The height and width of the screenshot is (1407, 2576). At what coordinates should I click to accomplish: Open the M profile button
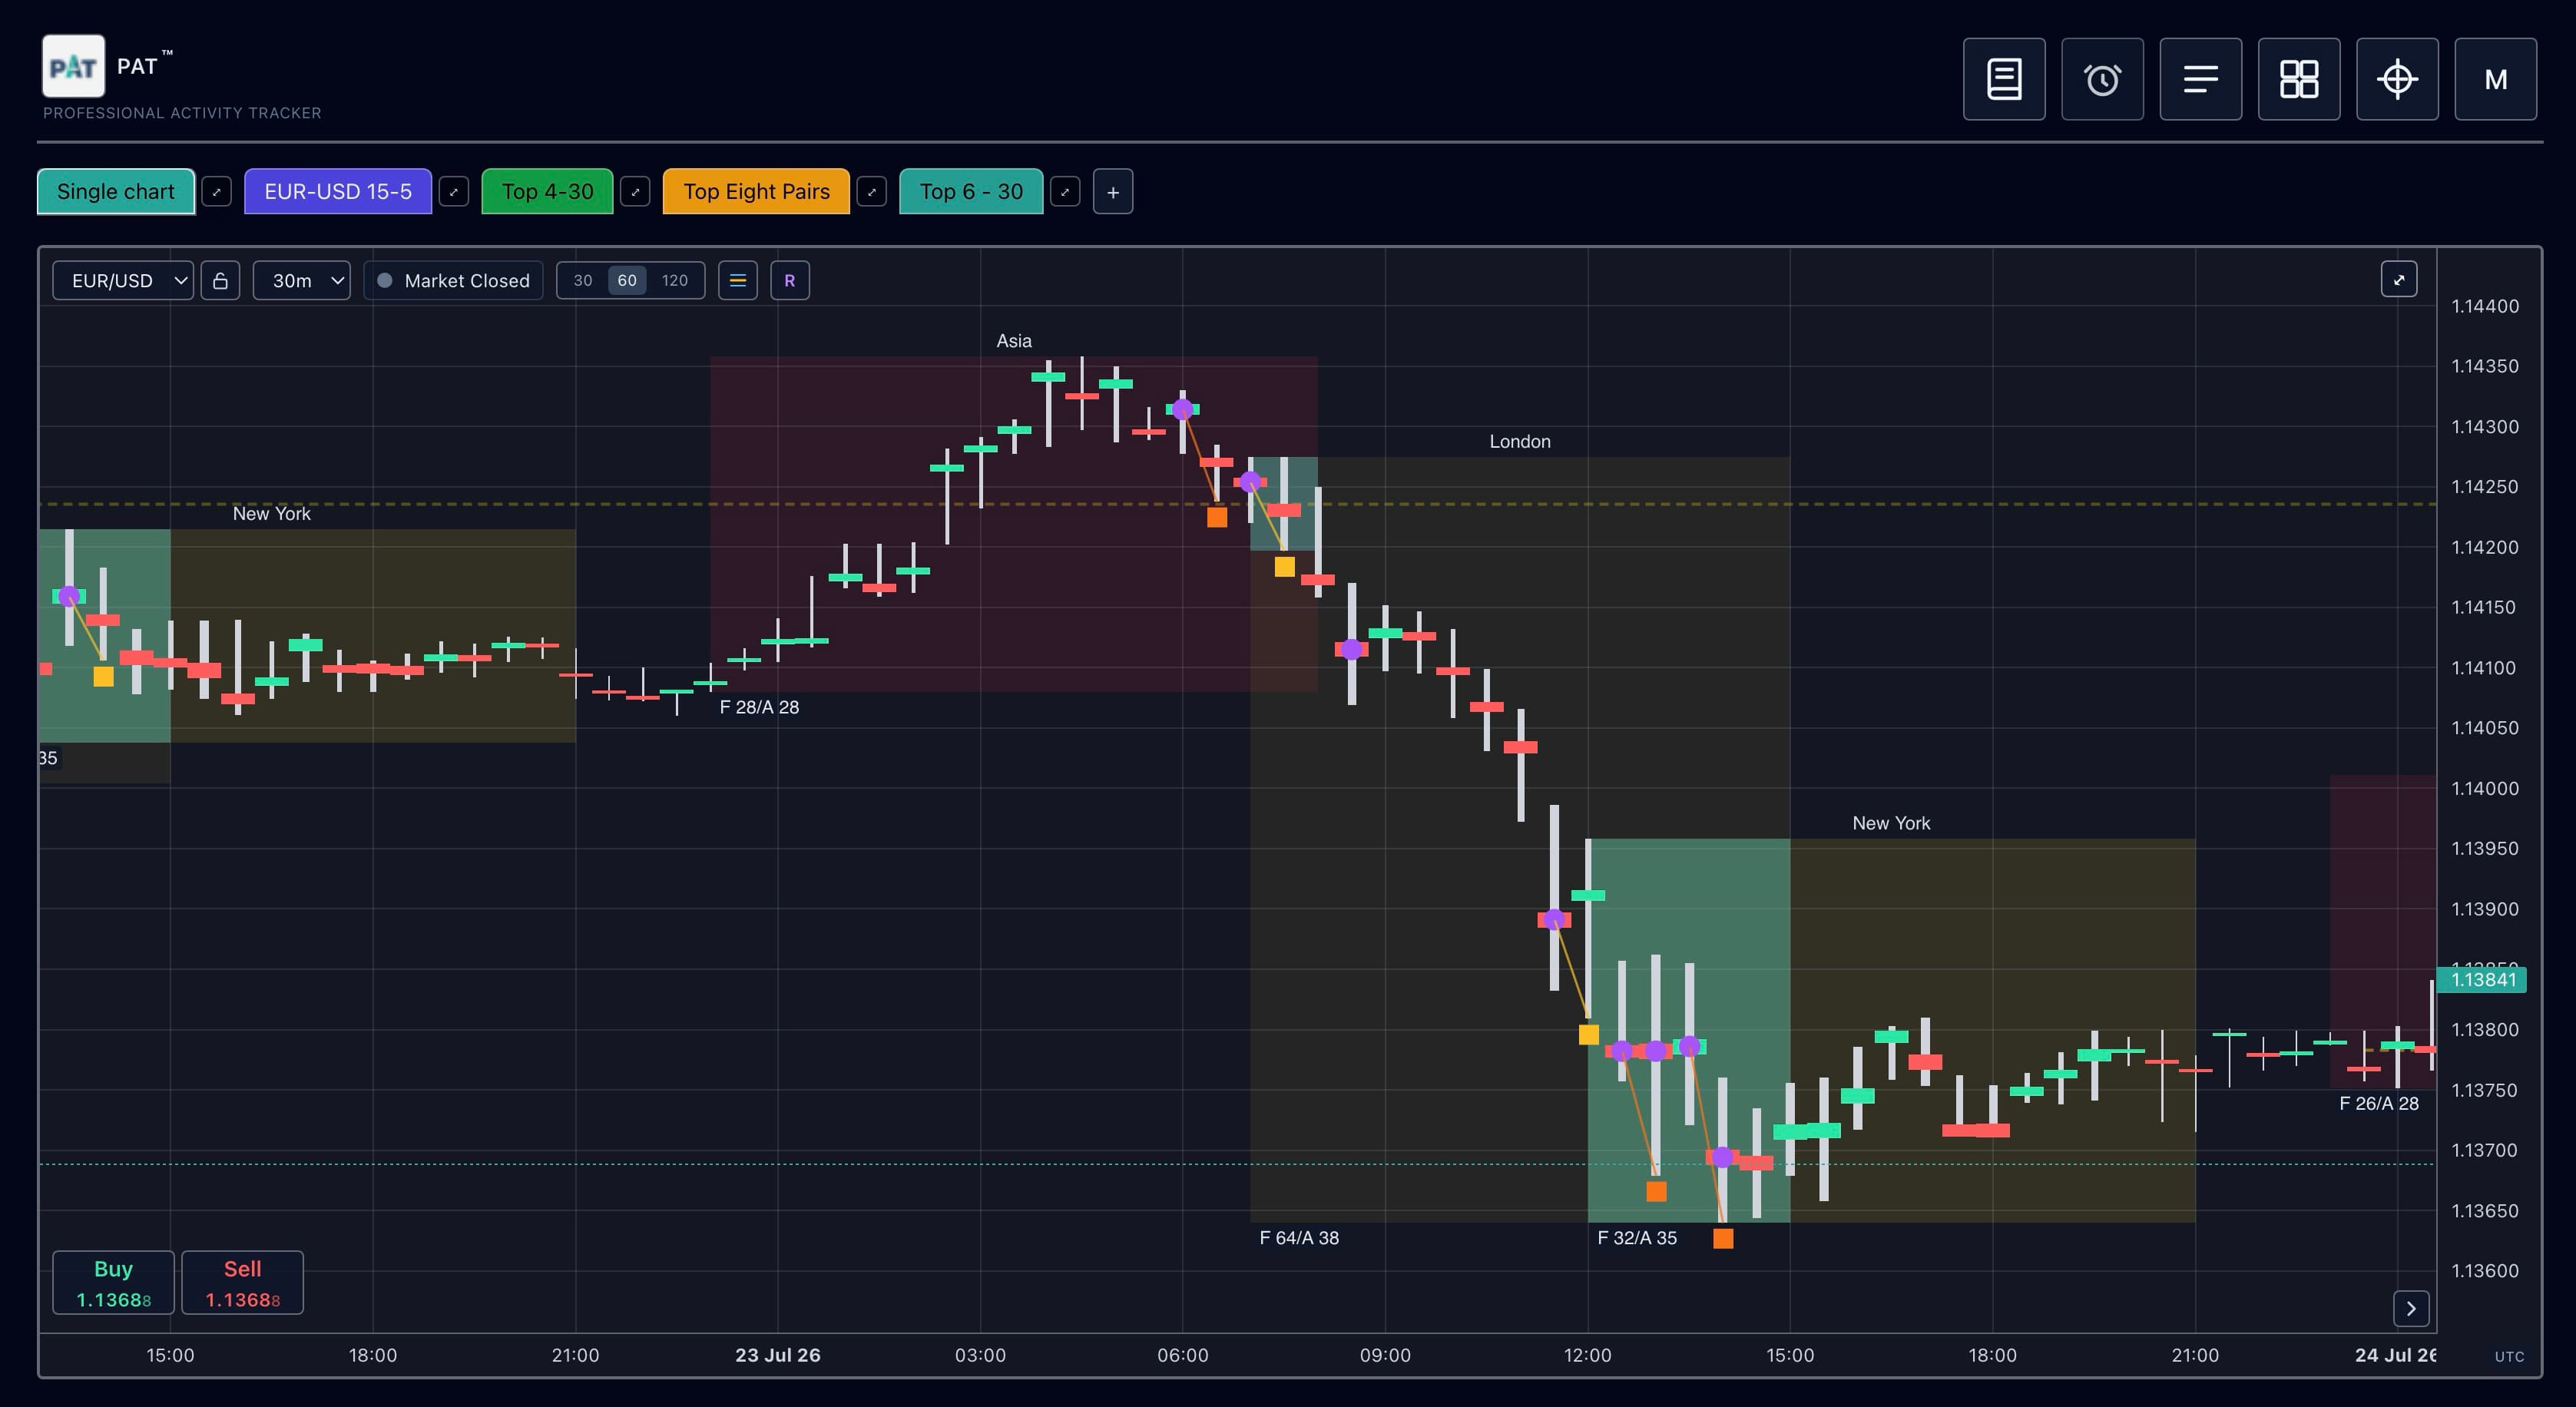click(2496, 79)
